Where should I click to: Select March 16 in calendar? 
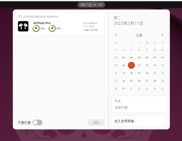tap(116, 73)
